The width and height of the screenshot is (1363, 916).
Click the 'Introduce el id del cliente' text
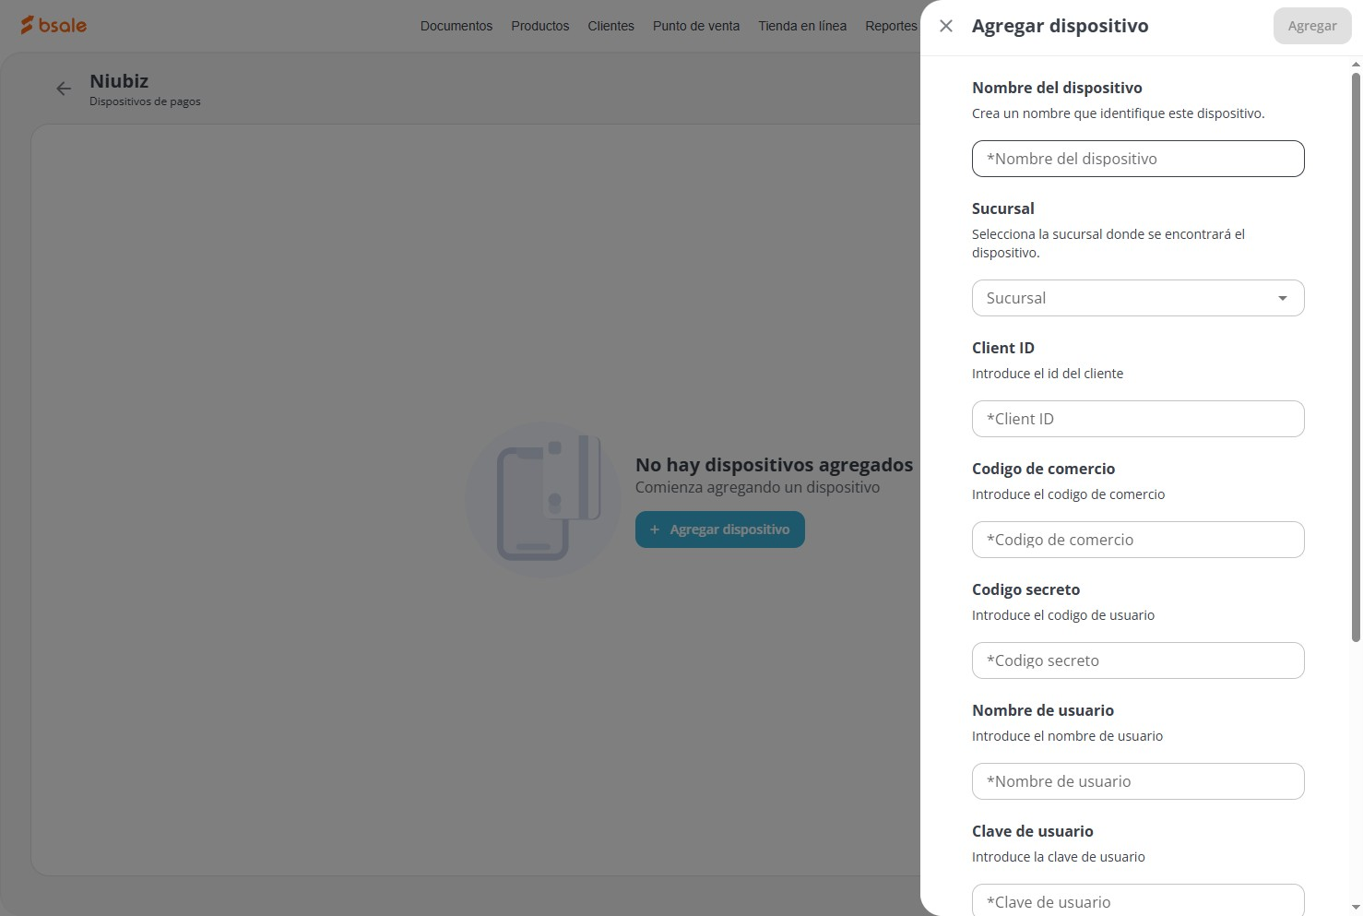1048,374
